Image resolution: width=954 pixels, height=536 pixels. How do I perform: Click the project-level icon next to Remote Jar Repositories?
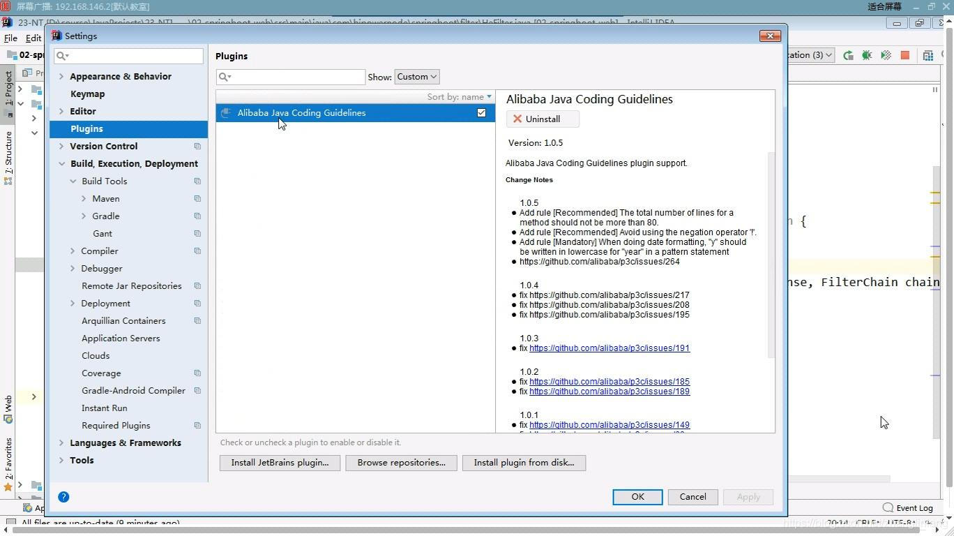point(197,285)
